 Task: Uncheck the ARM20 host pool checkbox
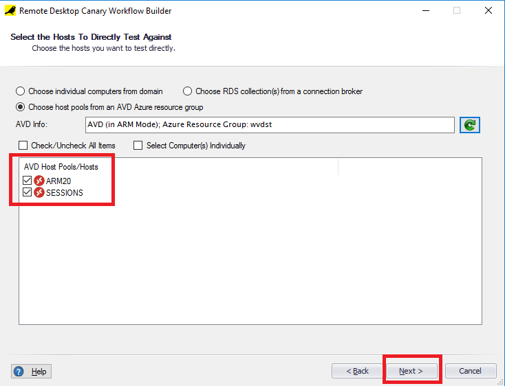click(x=27, y=181)
